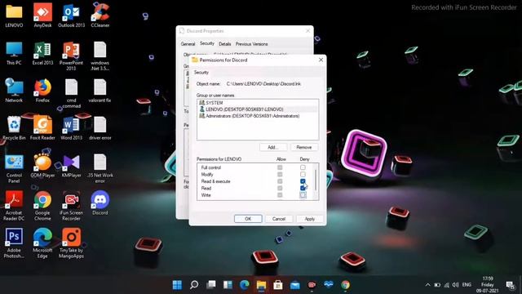Click the Add... button
This screenshot has width=522, height=294.
pyautogui.click(x=272, y=147)
